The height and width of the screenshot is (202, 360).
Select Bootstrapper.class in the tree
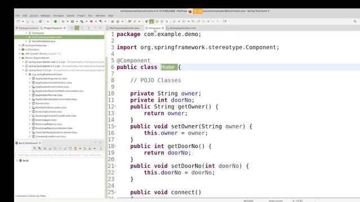pyautogui.click(x=46, y=120)
